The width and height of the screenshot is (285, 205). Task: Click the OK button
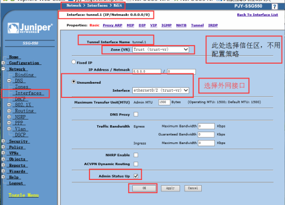pyautogui.click(x=144, y=188)
